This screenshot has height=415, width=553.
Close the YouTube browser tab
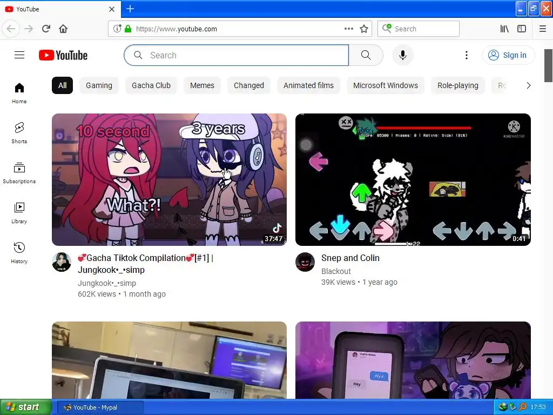point(111,9)
